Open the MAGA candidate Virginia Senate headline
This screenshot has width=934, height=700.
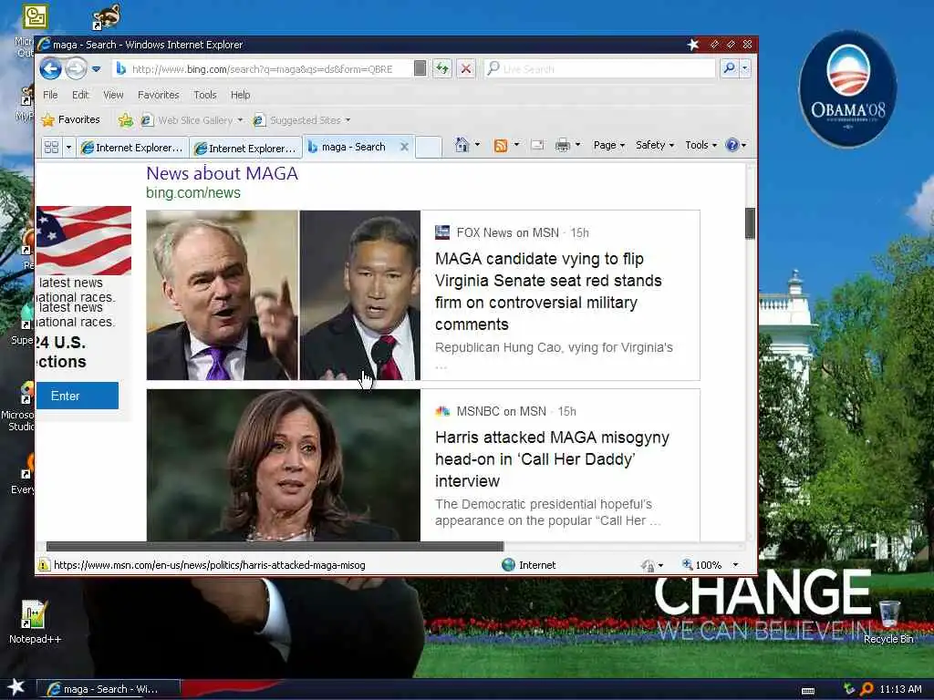[x=548, y=292]
